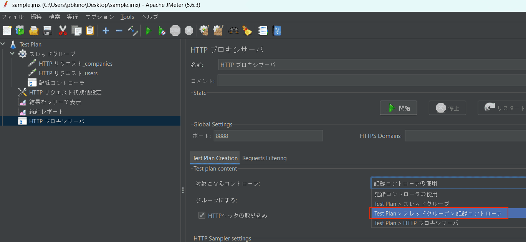Open the 実行 menu
This screenshot has width=526, height=242.
point(72,17)
